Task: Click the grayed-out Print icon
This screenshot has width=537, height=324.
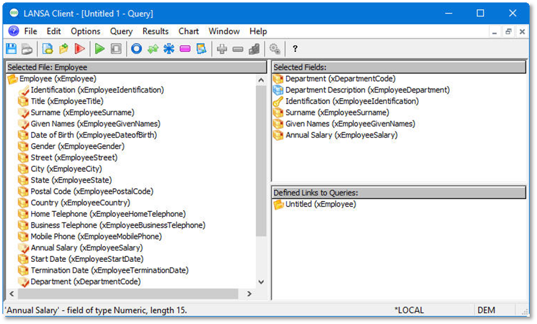Action: [x=27, y=49]
